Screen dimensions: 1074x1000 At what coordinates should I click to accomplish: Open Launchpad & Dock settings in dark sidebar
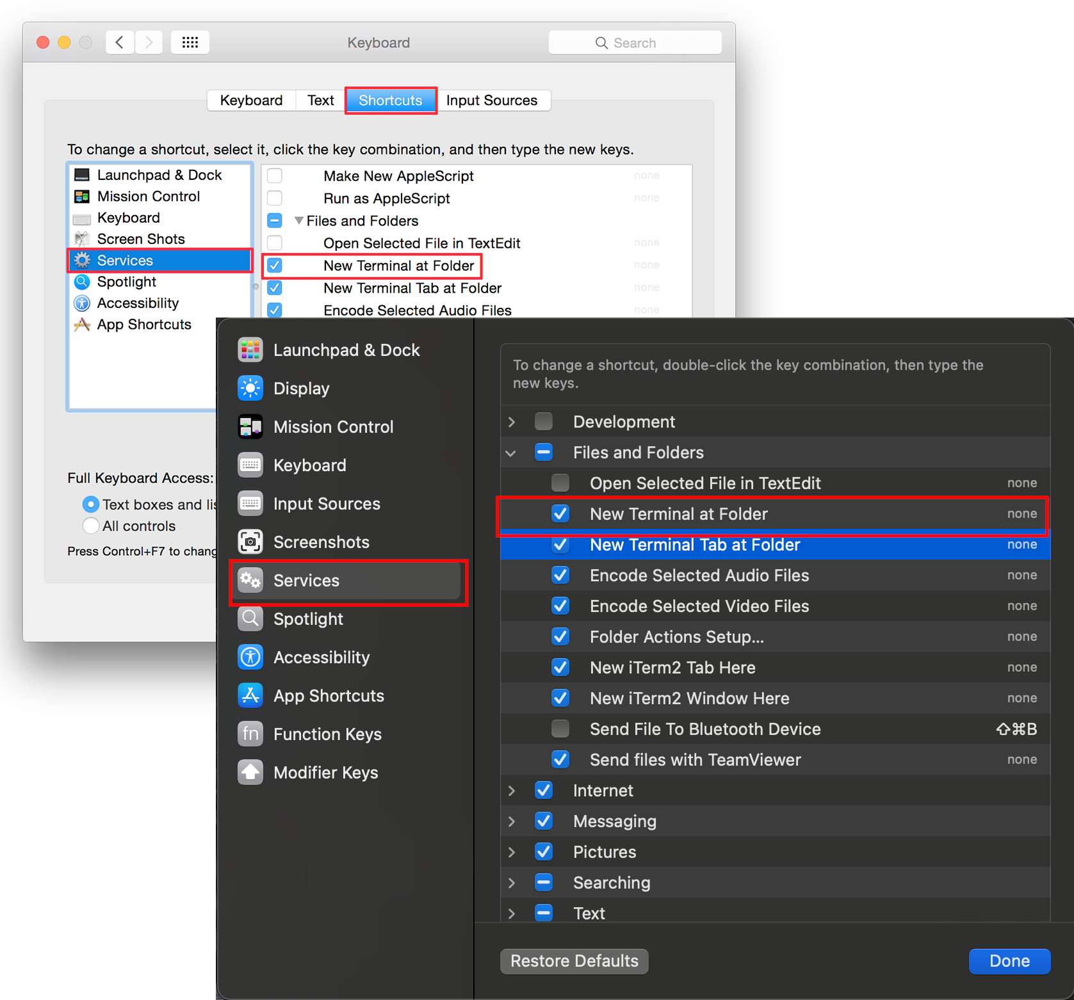(x=250, y=350)
